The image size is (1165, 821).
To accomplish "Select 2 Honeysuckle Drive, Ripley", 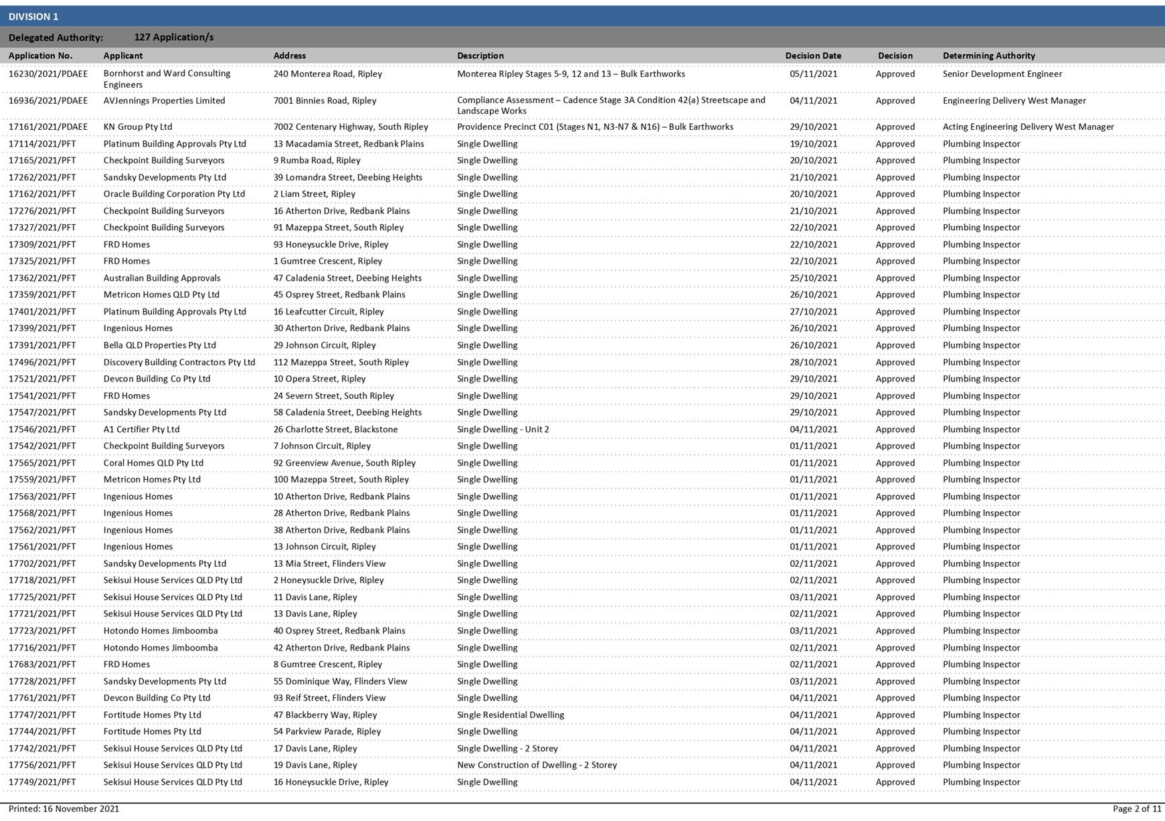I will (329, 581).
